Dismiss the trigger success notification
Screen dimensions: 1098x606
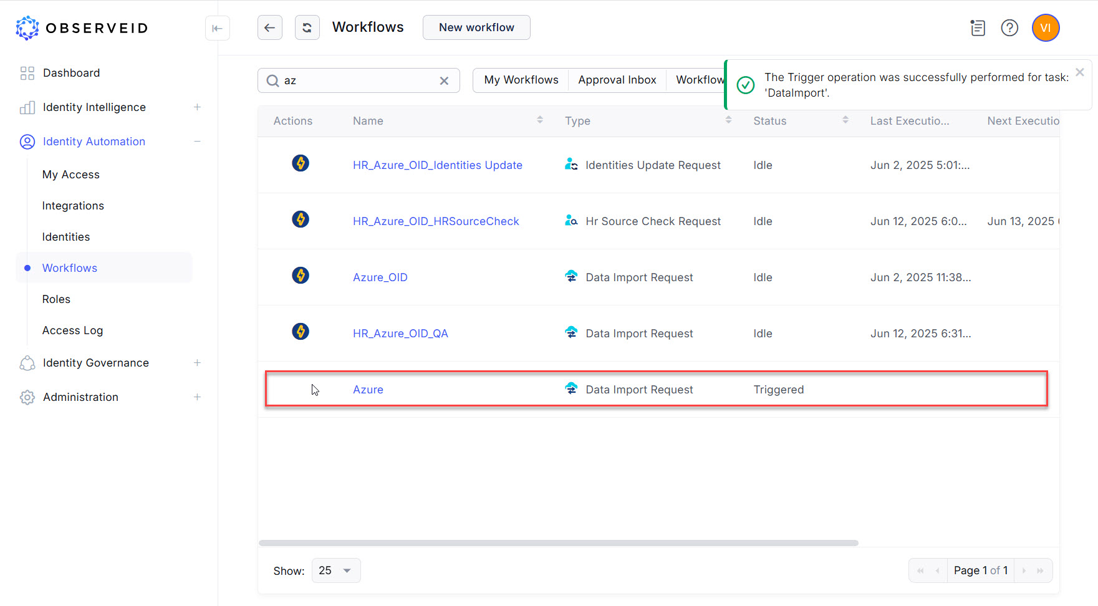click(1080, 72)
